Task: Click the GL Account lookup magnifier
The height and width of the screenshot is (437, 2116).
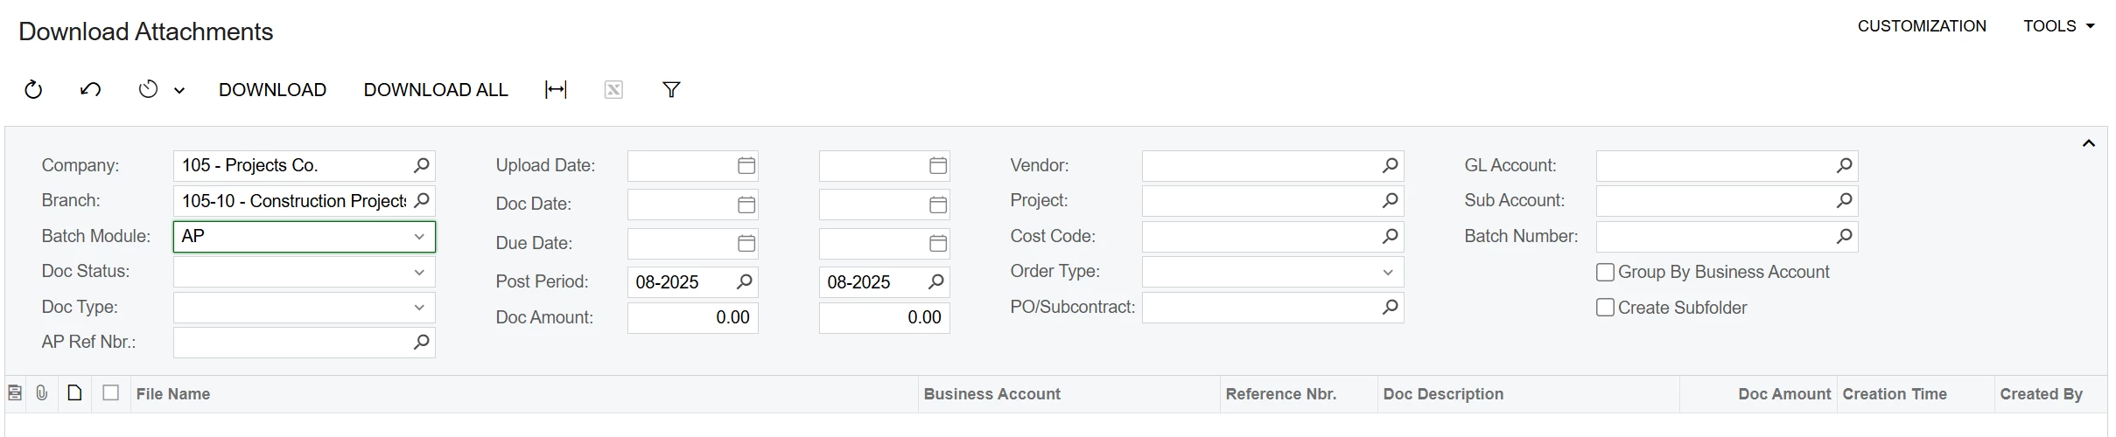Action: point(1844,166)
